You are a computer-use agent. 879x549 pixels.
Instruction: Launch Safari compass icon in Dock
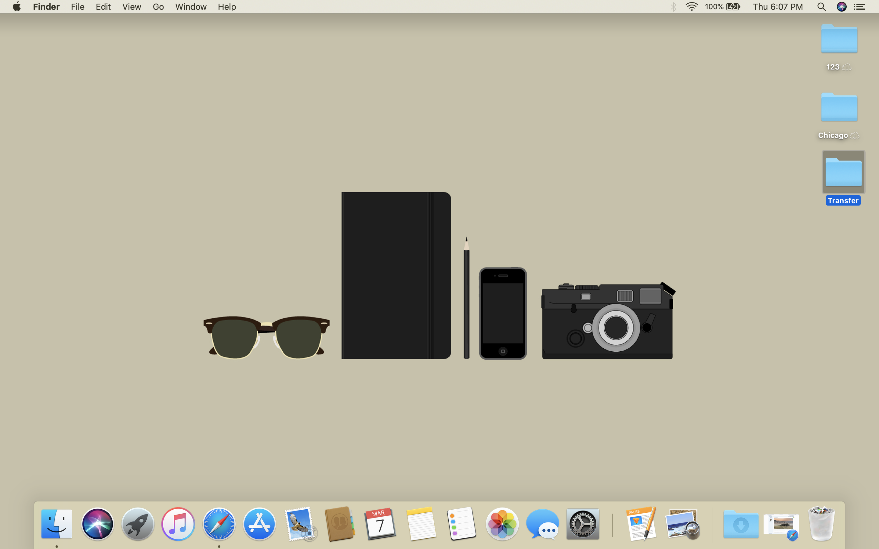click(219, 524)
